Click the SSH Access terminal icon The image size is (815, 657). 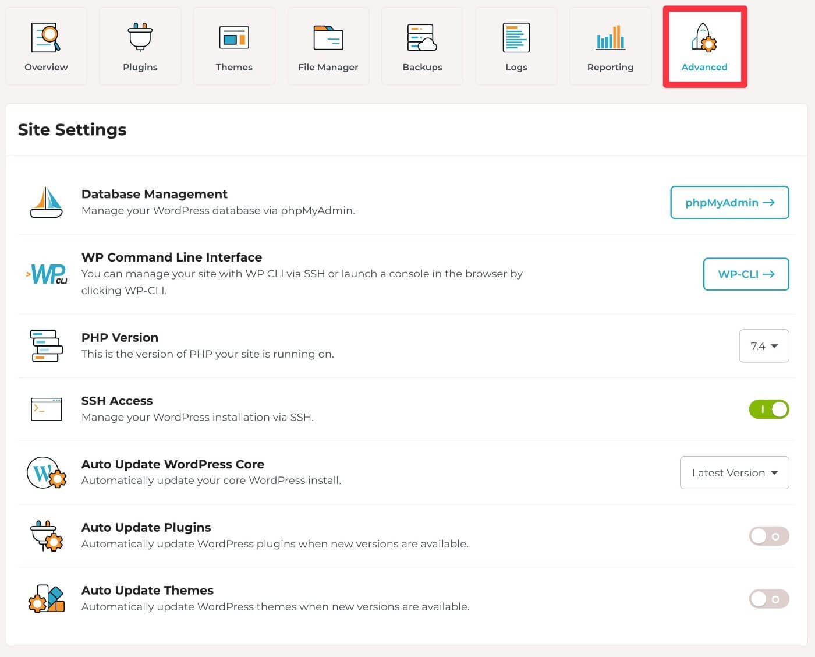(x=47, y=409)
